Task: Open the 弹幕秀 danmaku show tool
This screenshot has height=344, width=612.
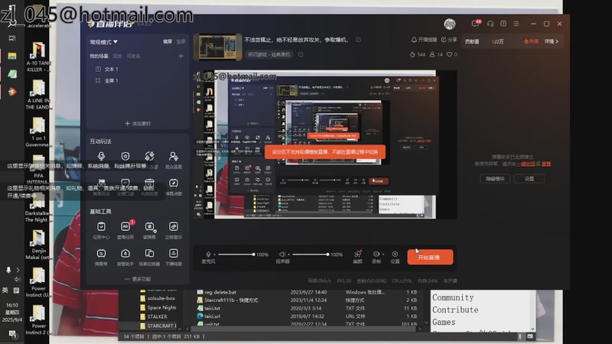Action: click(101, 257)
